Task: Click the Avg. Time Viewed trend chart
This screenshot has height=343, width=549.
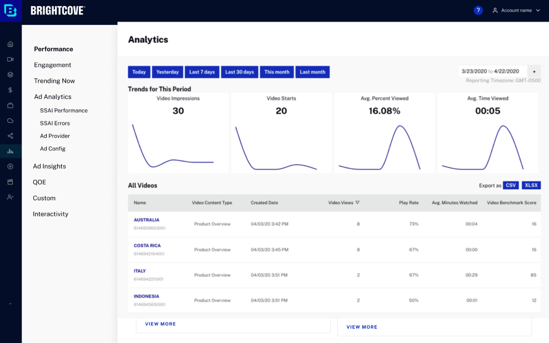Action: (x=488, y=133)
